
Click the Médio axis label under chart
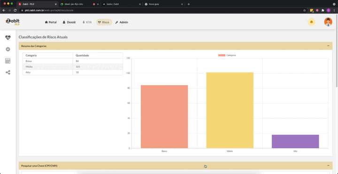[x=230, y=151]
